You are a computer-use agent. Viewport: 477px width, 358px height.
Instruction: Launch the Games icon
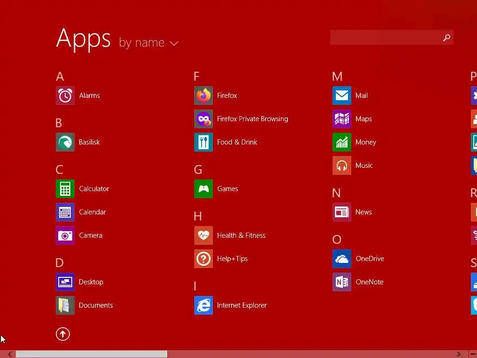click(204, 189)
